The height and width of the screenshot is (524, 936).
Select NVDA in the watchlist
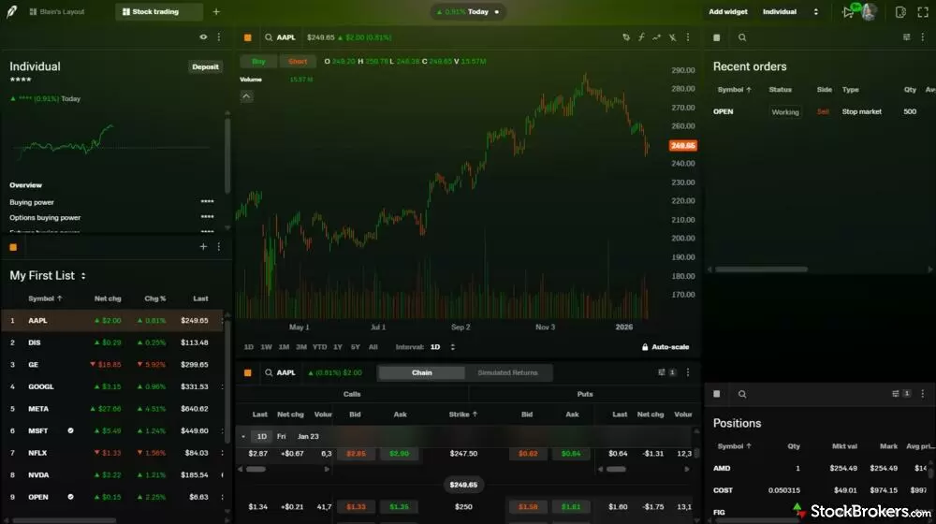pyautogui.click(x=112, y=475)
